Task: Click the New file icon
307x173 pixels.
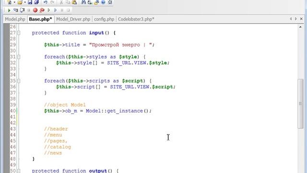Action: (9, 2)
